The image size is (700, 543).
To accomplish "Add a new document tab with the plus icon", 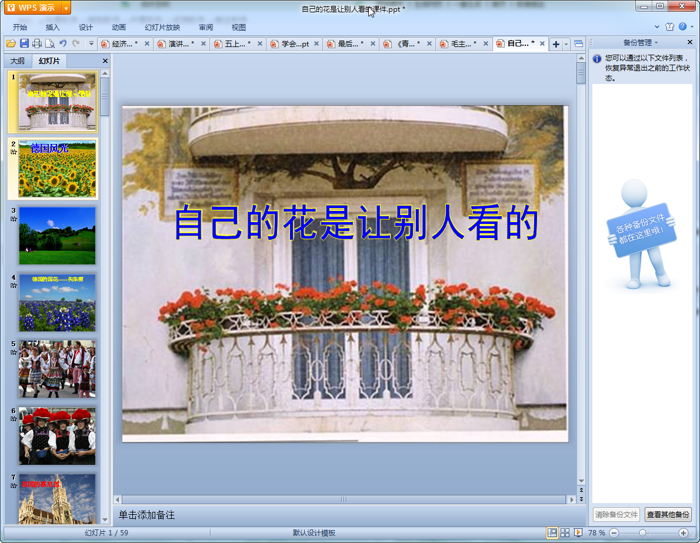I will (556, 43).
